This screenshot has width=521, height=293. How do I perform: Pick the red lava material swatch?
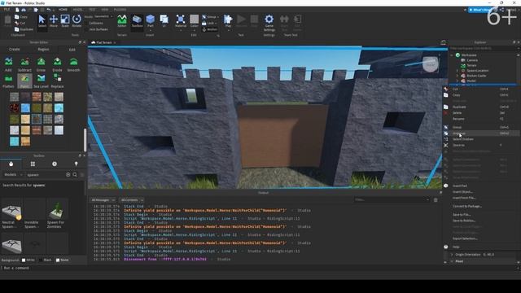14,108
